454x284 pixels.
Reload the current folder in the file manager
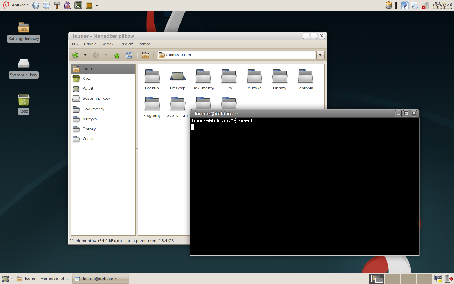(x=129, y=55)
